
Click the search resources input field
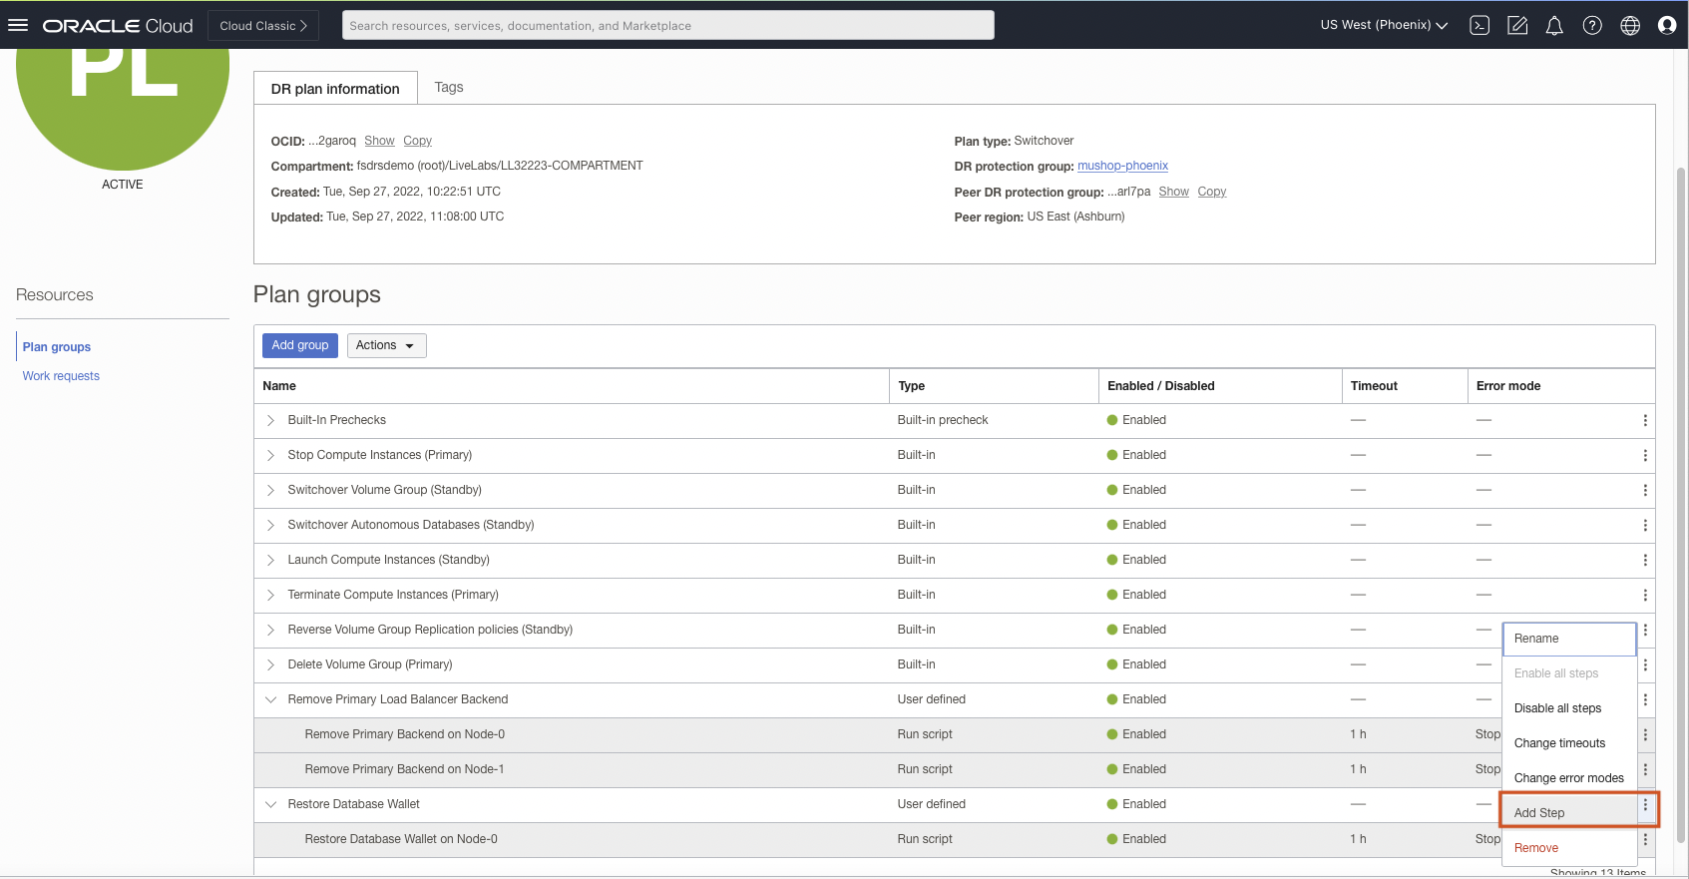(x=667, y=26)
